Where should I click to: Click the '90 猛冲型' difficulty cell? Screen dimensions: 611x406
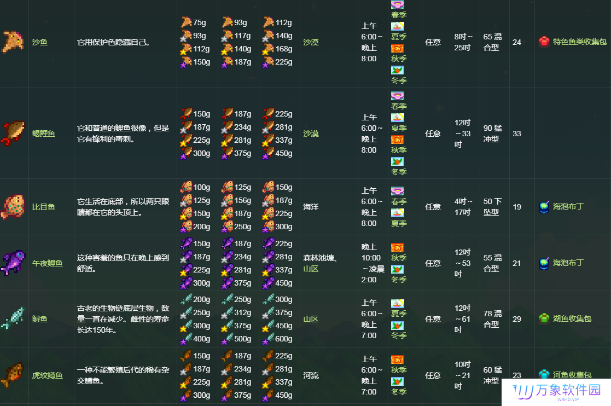pos(492,134)
